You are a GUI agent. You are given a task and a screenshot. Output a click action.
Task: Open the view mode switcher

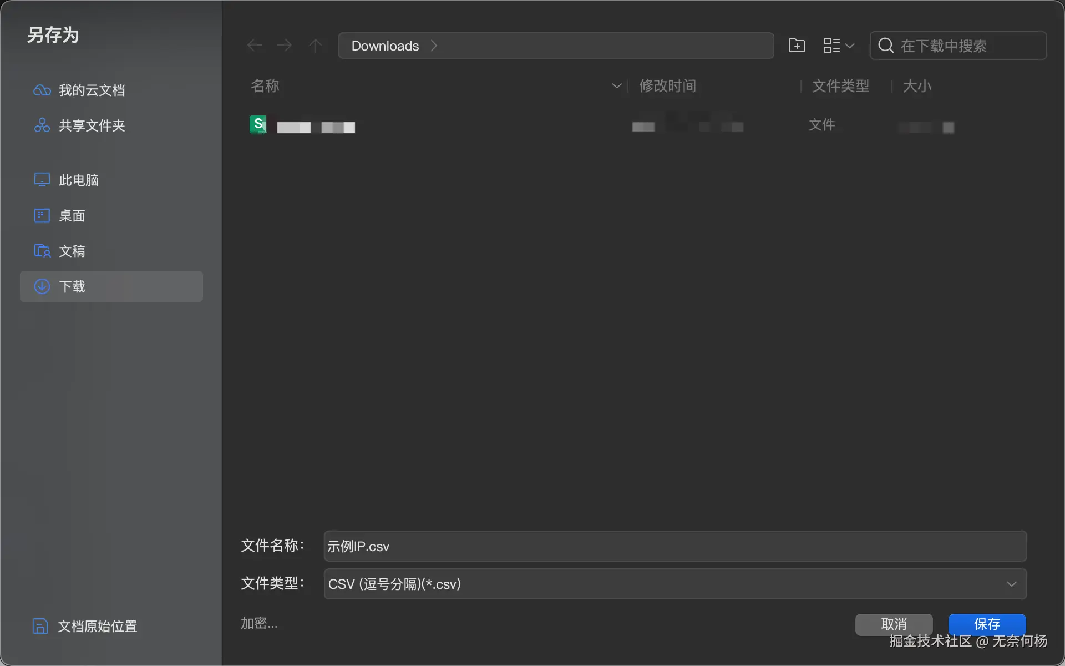(839, 46)
